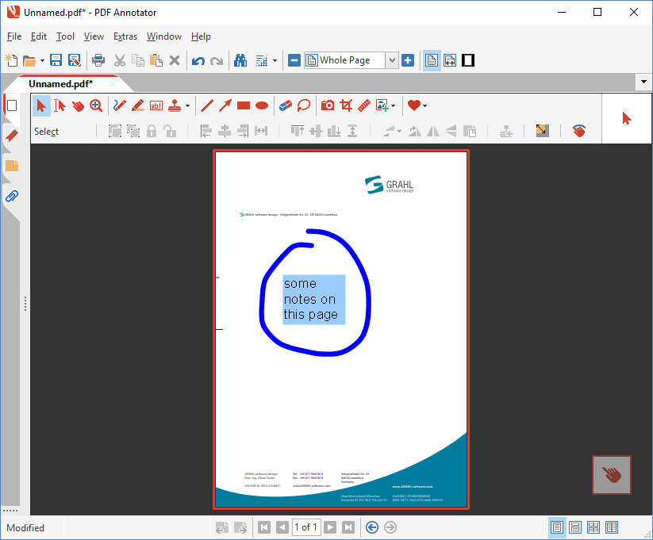Expand the Open recent files arrow
This screenshot has width=653, height=540.
[x=42, y=61]
